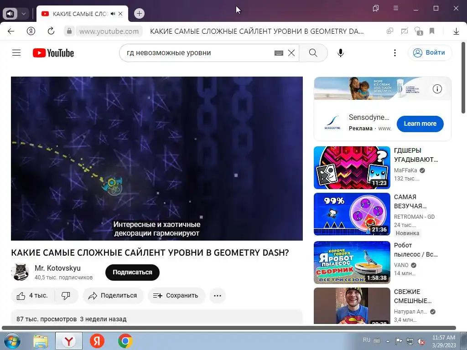Open the browser bookmarks panel icon
The image size is (467, 350).
376,8
